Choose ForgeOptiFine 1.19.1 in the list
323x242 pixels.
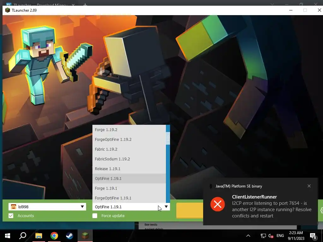click(x=129, y=198)
